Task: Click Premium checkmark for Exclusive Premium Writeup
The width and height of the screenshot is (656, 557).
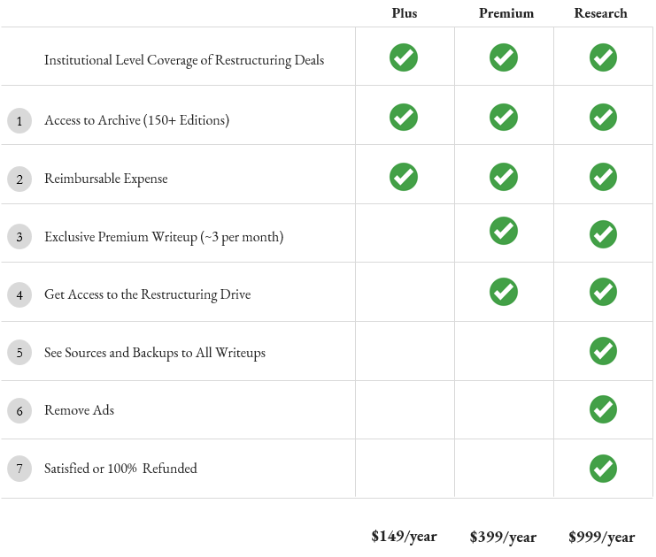Action: tap(504, 231)
